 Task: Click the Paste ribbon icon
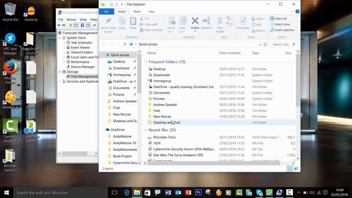133,23
